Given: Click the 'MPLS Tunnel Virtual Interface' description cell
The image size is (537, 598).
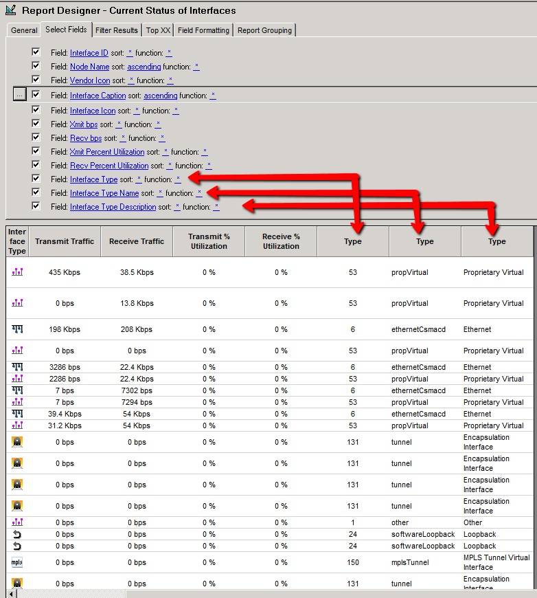Looking at the screenshot, I should [496, 562].
